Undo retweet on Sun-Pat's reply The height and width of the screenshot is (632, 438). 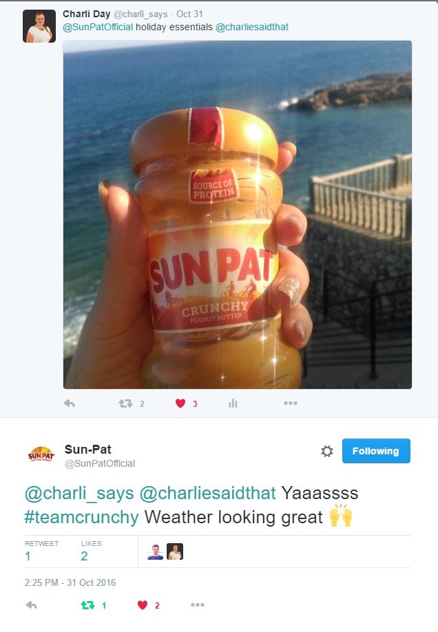(88, 604)
